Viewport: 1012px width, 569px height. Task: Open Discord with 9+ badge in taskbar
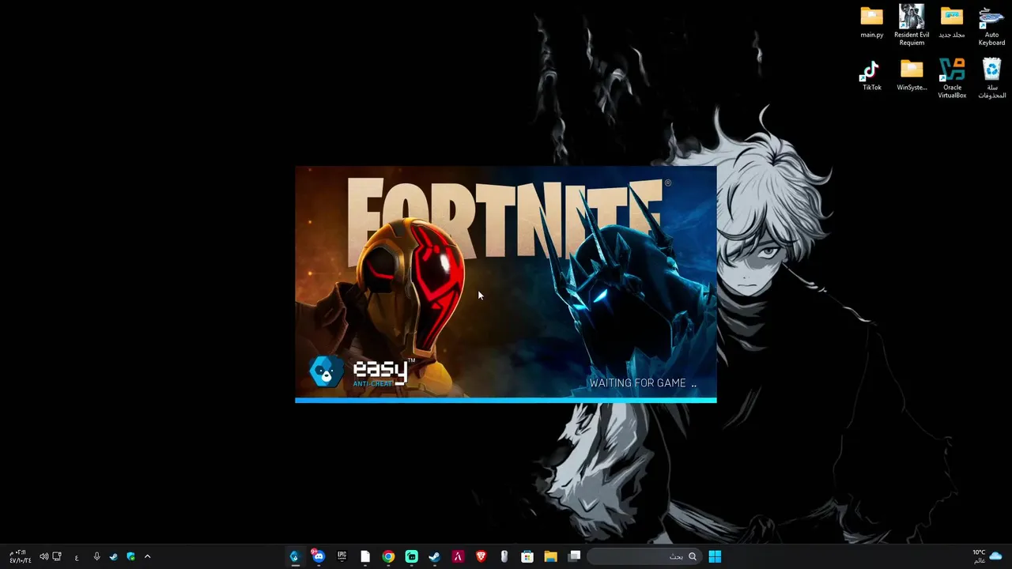click(x=318, y=556)
